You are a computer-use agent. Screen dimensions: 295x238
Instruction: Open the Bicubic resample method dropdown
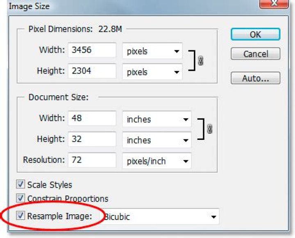[x=212, y=216]
